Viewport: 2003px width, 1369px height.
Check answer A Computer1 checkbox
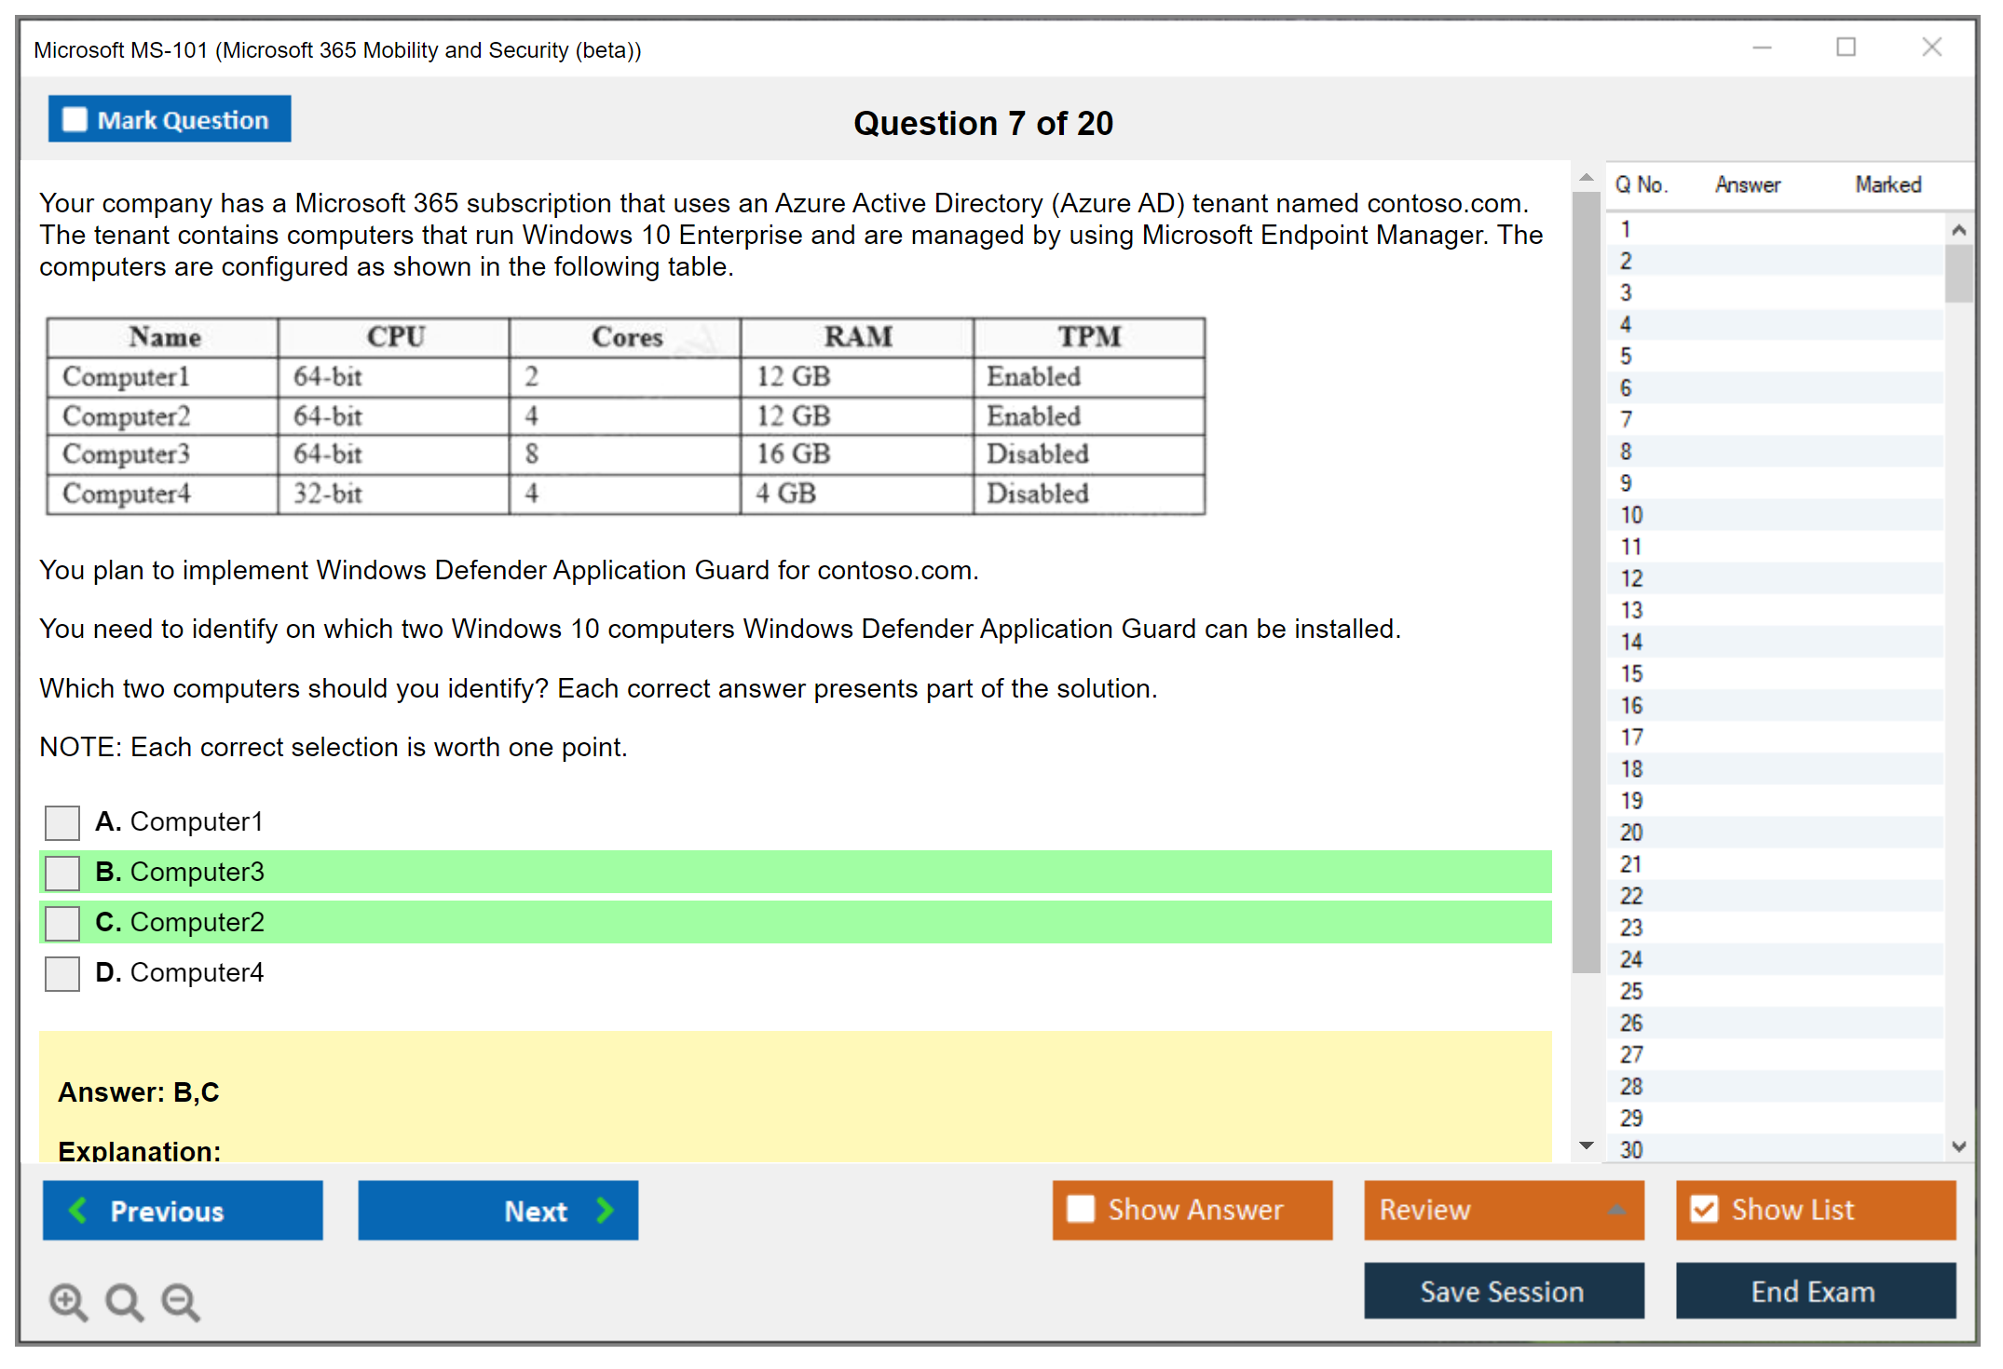[x=62, y=822]
